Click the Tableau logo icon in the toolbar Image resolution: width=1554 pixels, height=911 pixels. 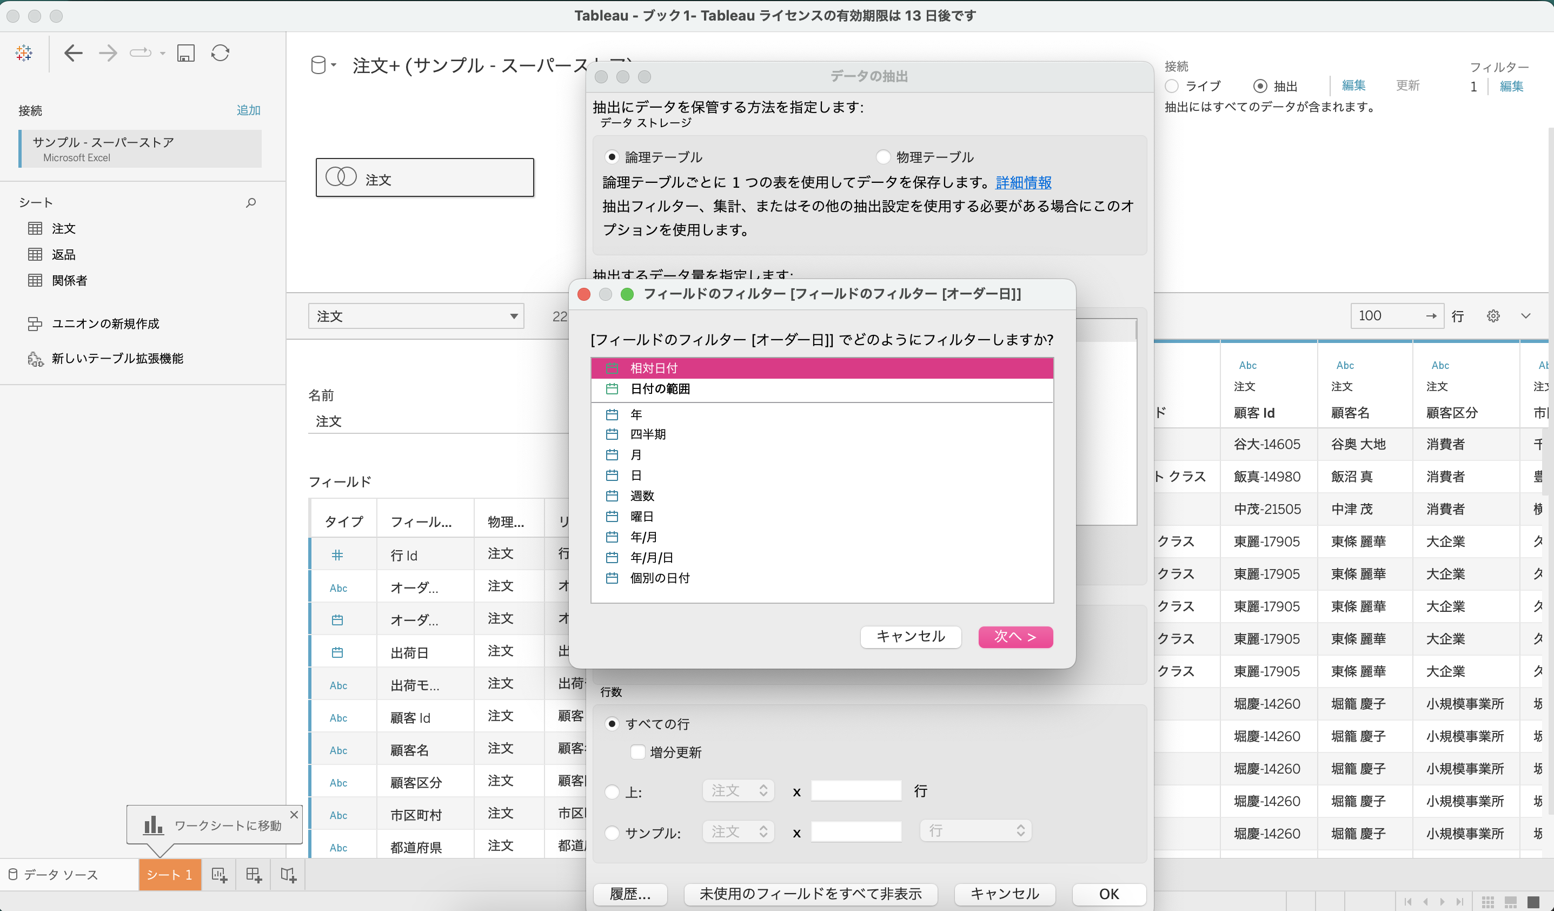point(23,53)
